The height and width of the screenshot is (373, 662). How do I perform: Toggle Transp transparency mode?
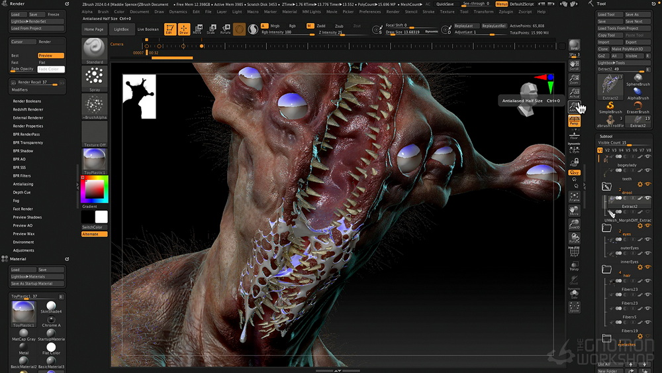pos(574,266)
